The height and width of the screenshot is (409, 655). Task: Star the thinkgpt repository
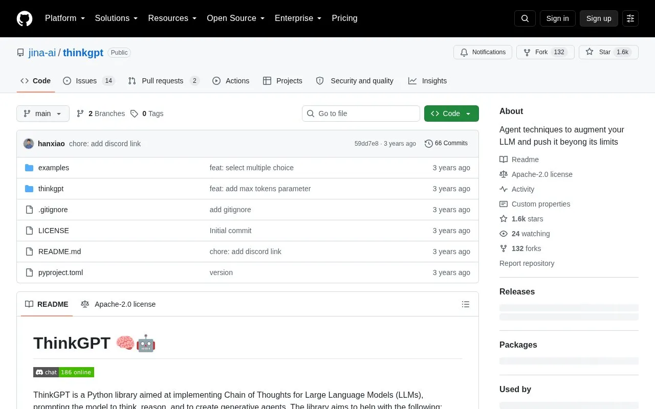608,52
